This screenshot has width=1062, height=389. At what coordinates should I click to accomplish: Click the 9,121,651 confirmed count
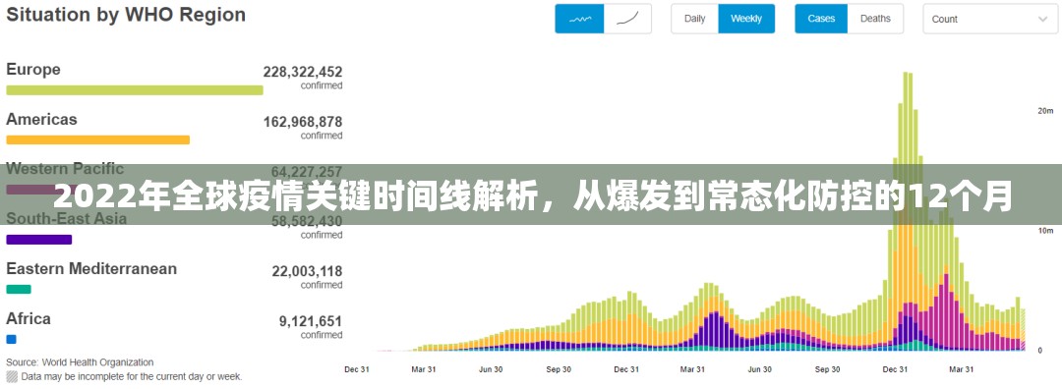[x=310, y=321]
